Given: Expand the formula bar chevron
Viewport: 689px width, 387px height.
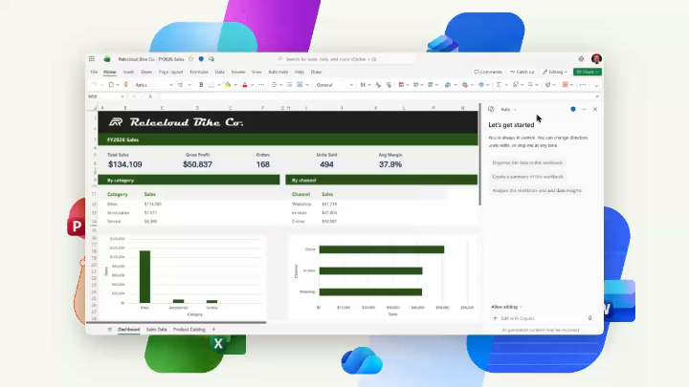Looking at the screenshot, I should pos(597,97).
